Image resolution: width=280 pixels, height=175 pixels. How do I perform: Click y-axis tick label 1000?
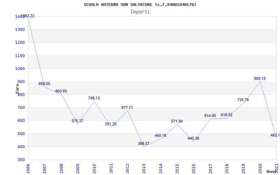(x=19, y=69)
